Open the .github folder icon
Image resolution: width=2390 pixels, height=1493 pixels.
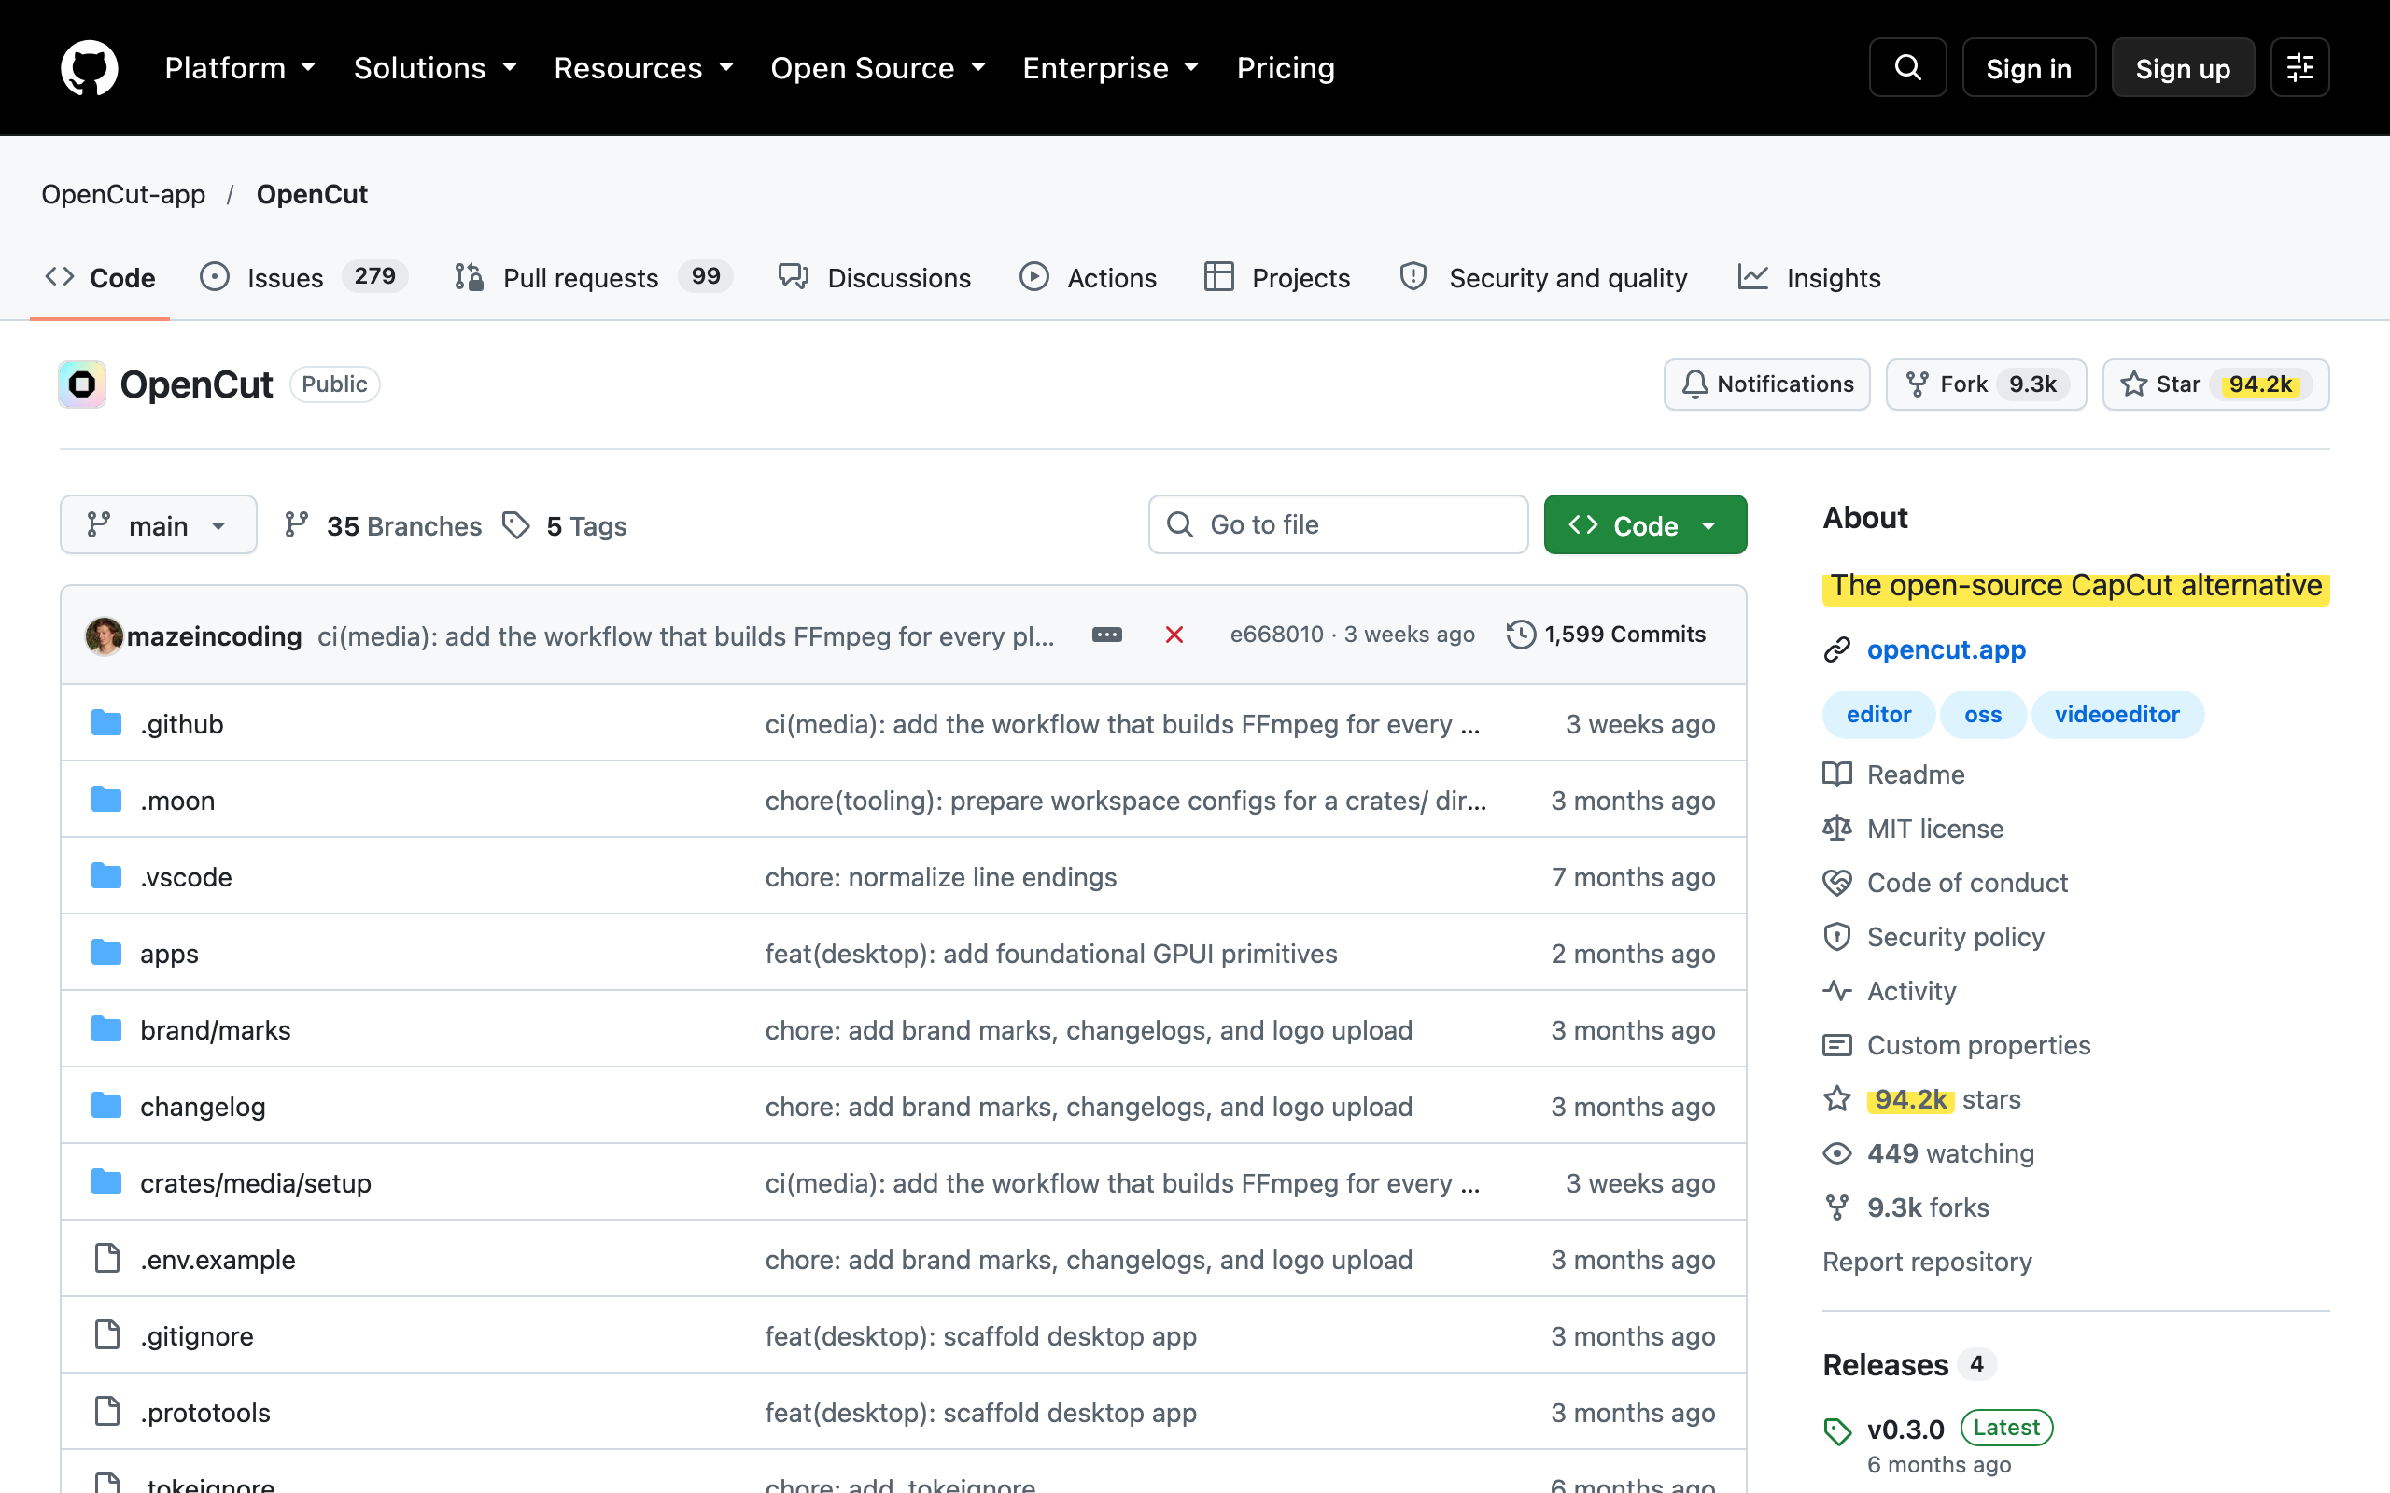[x=105, y=724]
